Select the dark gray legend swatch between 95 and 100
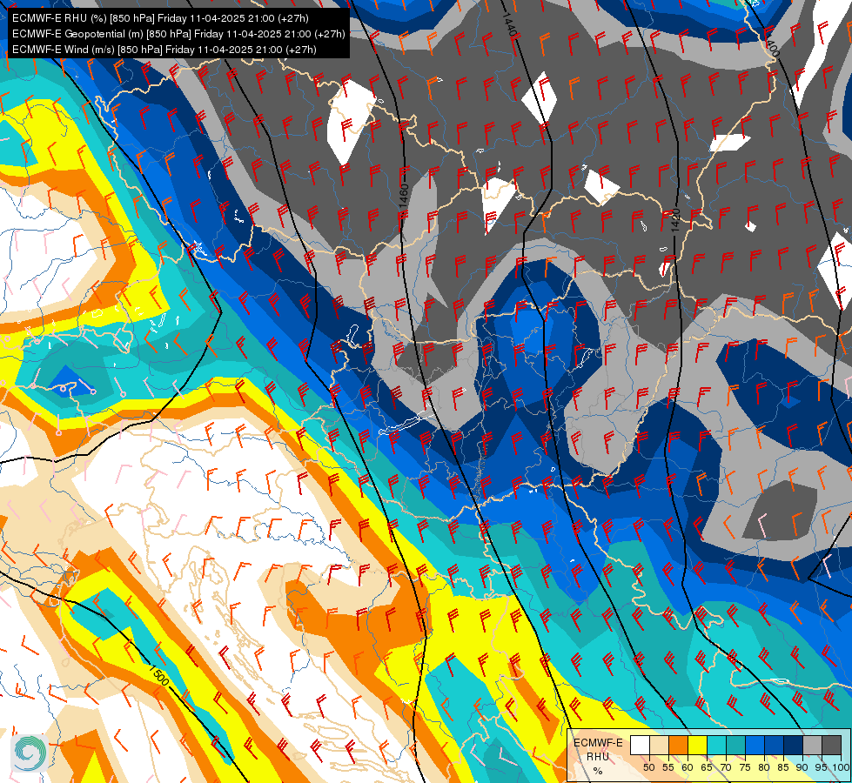 tap(831, 745)
